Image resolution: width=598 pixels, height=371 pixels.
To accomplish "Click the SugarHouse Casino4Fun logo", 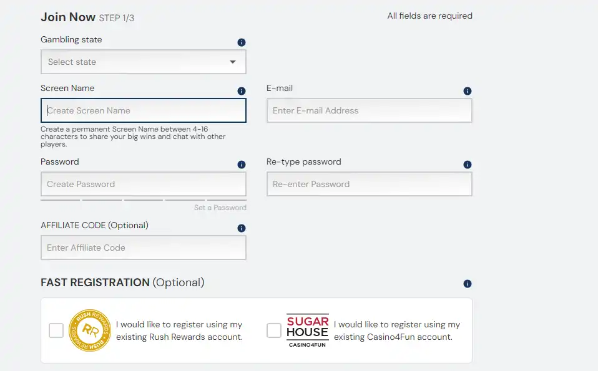I will (307, 330).
